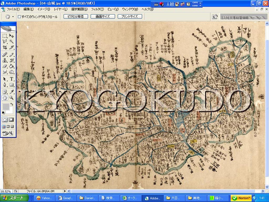The height and width of the screenshot is (202, 269).
Task: Select the Type tool
Action: pyautogui.click(x=11, y=79)
